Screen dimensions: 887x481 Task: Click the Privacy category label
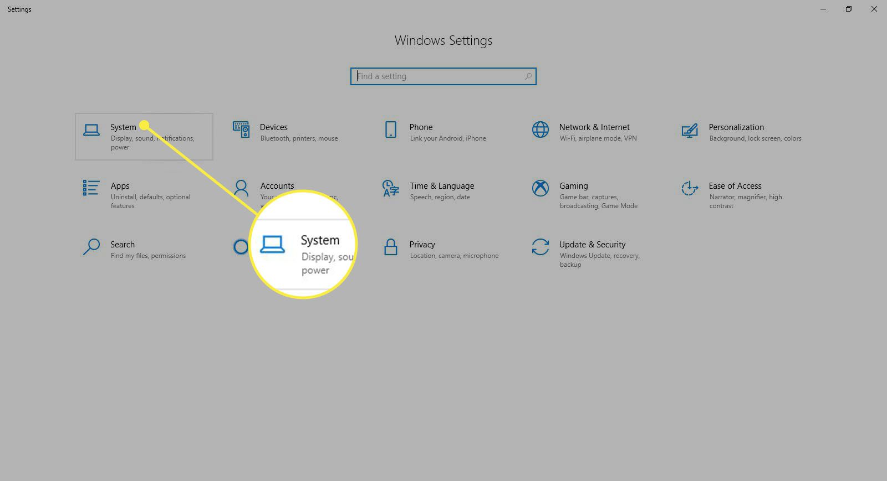(422, 245)
